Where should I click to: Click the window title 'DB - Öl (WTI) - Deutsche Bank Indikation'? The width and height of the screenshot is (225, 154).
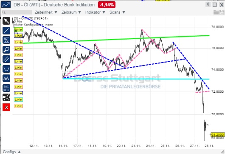[54, 5]
